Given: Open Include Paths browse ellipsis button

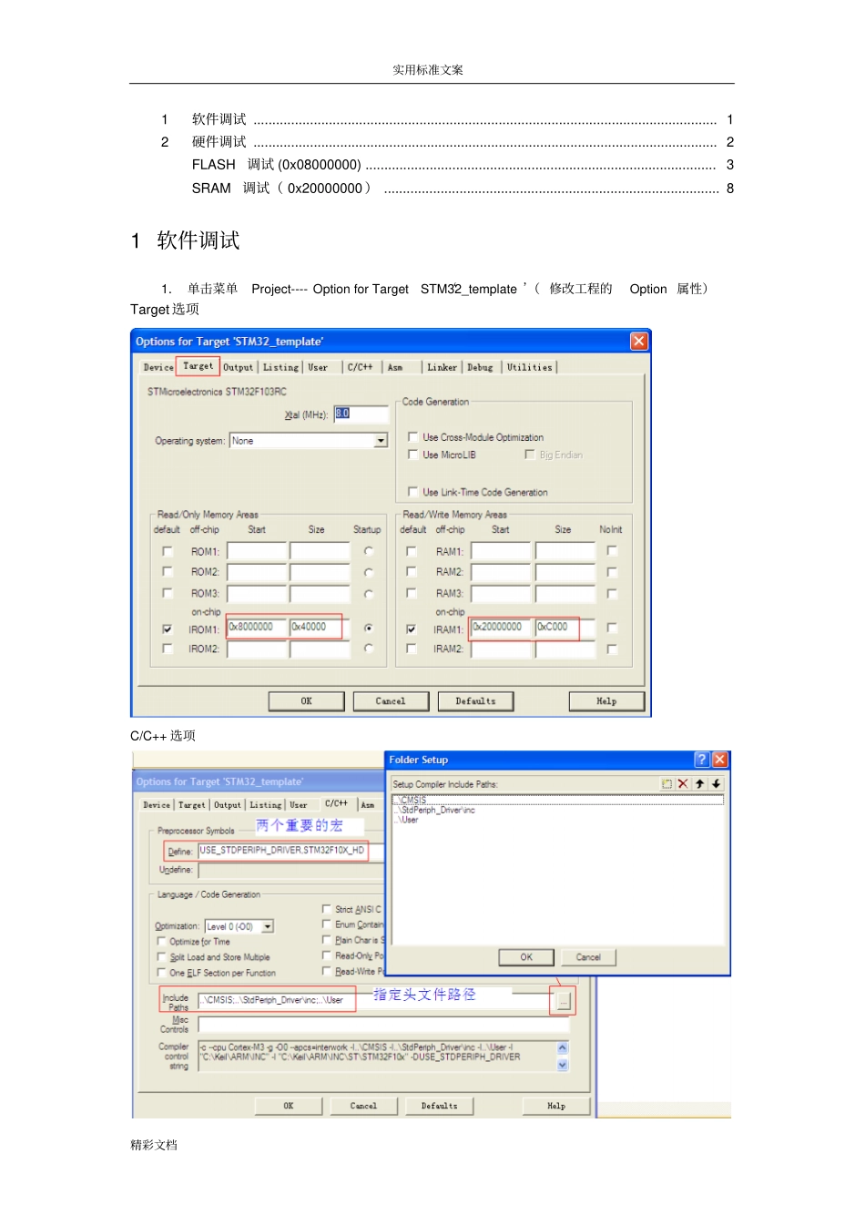Looking at the screenshot, I should (x=564, y=1001).
